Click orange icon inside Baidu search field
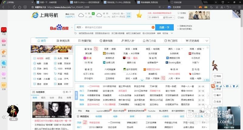The image size is (243, 130). coord(153,27)
